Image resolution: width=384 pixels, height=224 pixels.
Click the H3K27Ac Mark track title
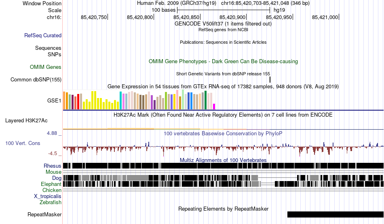coord(223,115)
